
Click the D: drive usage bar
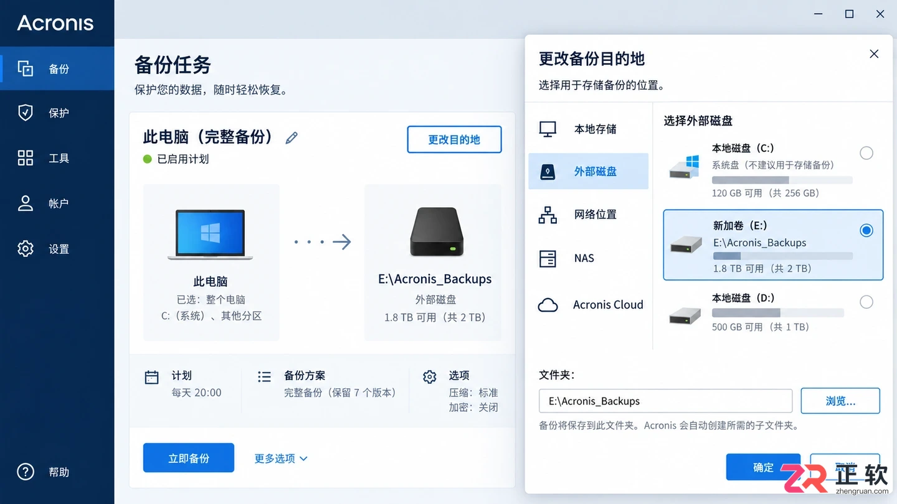[x=778, y=313]
